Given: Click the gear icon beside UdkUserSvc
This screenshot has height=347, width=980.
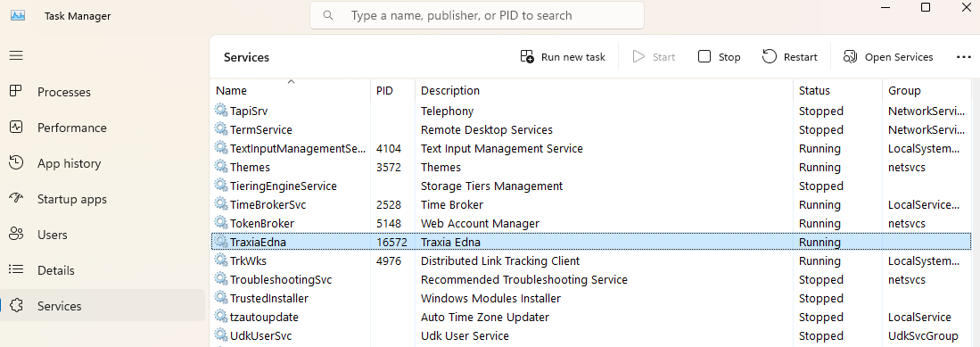Looking at the screenshot, I should (x=220, y=335).
